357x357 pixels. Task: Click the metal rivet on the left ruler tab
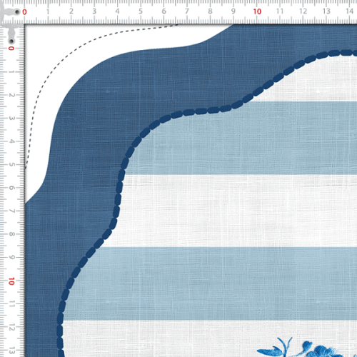pyautogui.click(x=11, y=41)
